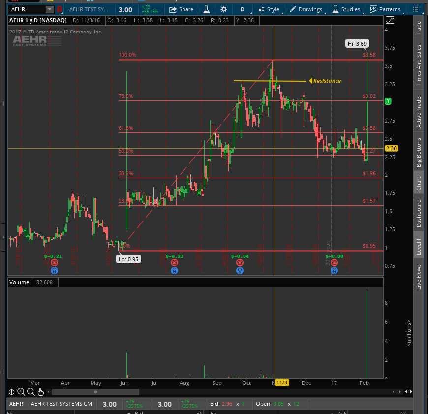Open the flask Edit Studies icon
Viewport: 428px width, 414px height.
pos(207,9)
